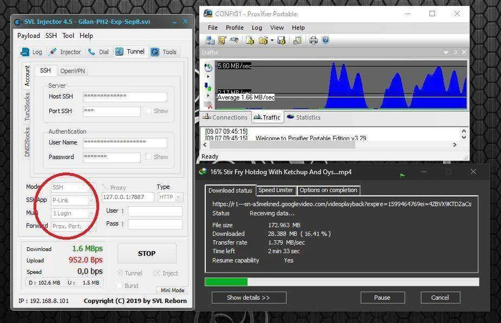Select the vertical Tun2Socks tab

27,106
